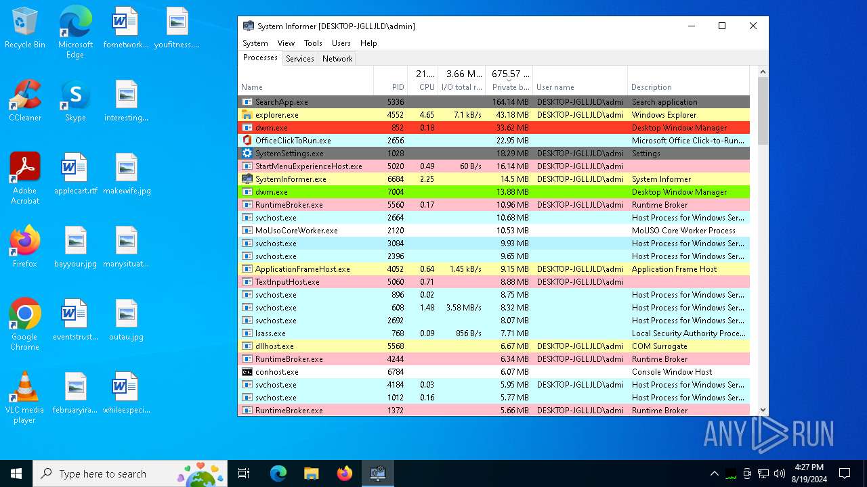867x487 pixels.
Task: Switch to the Network tab
Action: [337, 59]
